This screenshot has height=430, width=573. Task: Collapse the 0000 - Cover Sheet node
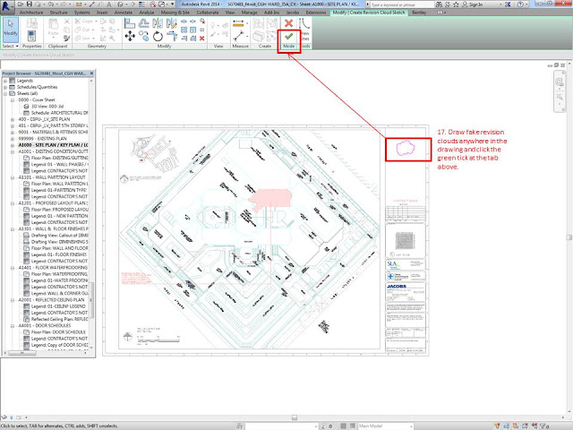point(12,99)
